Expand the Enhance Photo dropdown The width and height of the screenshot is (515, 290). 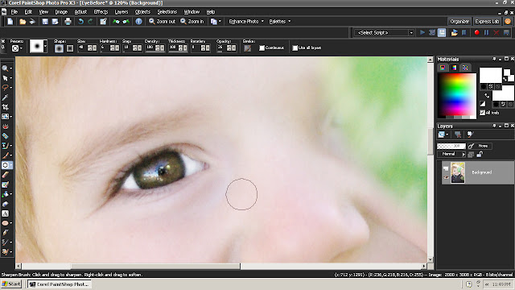[x=246, y=22]
